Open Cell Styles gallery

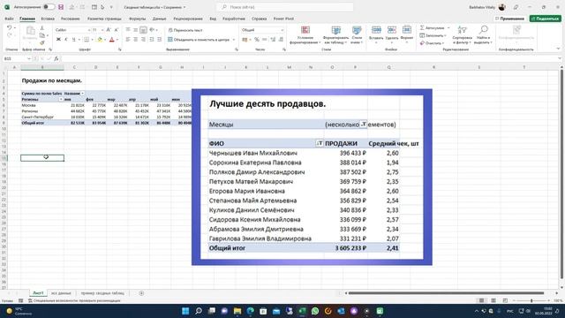pos(357,35)
